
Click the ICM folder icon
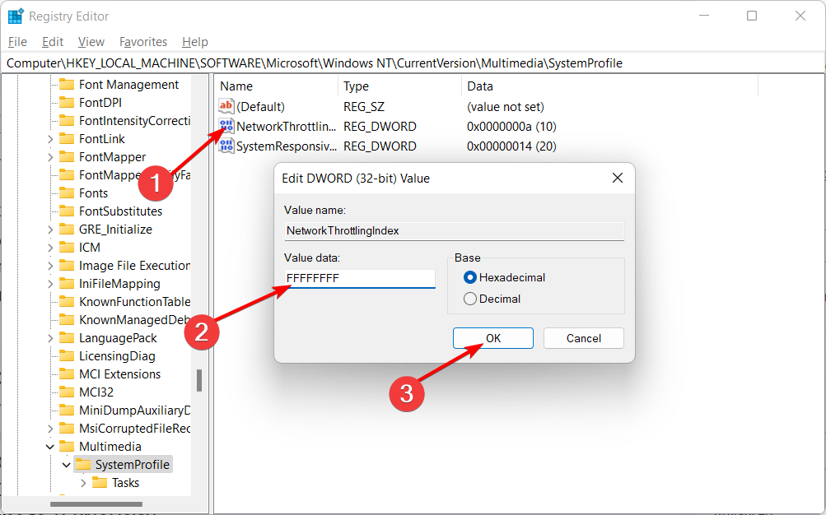[68, 247]
